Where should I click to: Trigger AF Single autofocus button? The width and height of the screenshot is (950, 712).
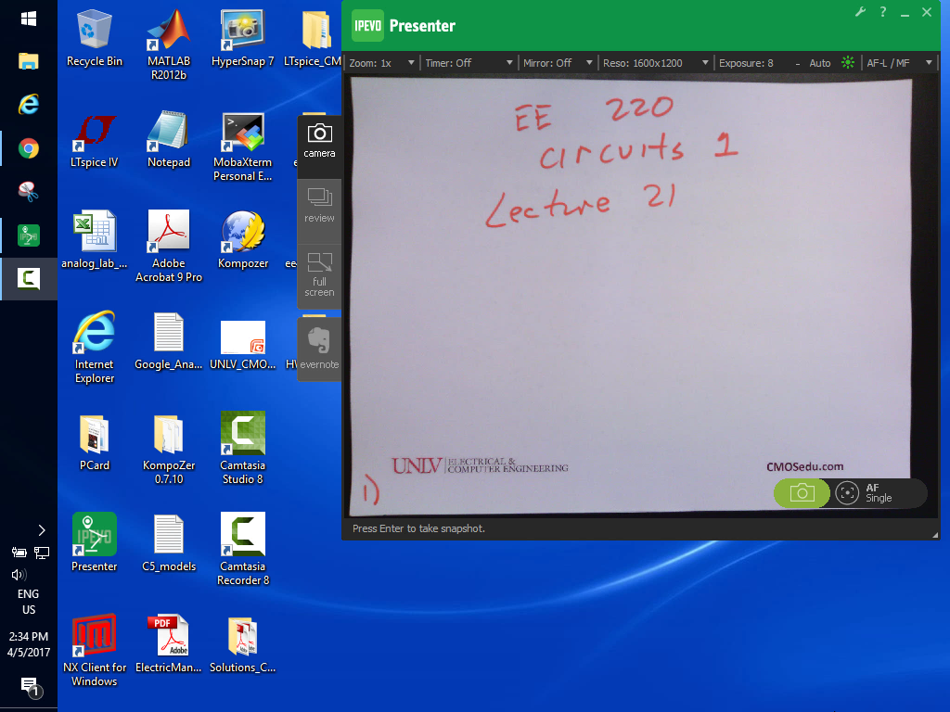866,493
